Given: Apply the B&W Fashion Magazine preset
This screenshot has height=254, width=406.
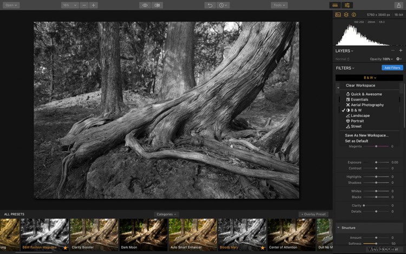Looking at the screenshot, I should (x=44, y=235).
